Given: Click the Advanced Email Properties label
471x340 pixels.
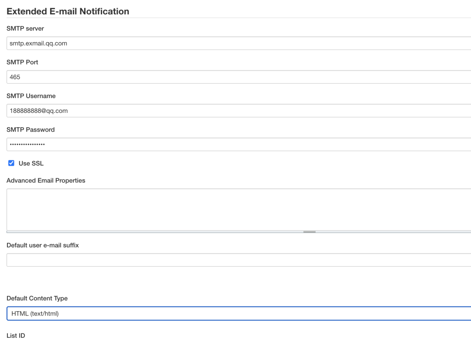Looking at the screenshot, I should point(46,180).
